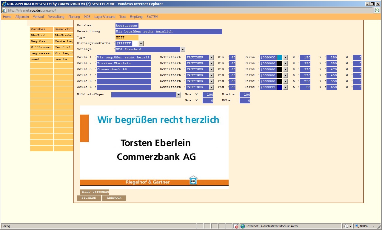Open Zeile 2 Schriftart dropdown
Image resolution: width=382 pixels, height=230 pixels.
(x=212, y=63)
